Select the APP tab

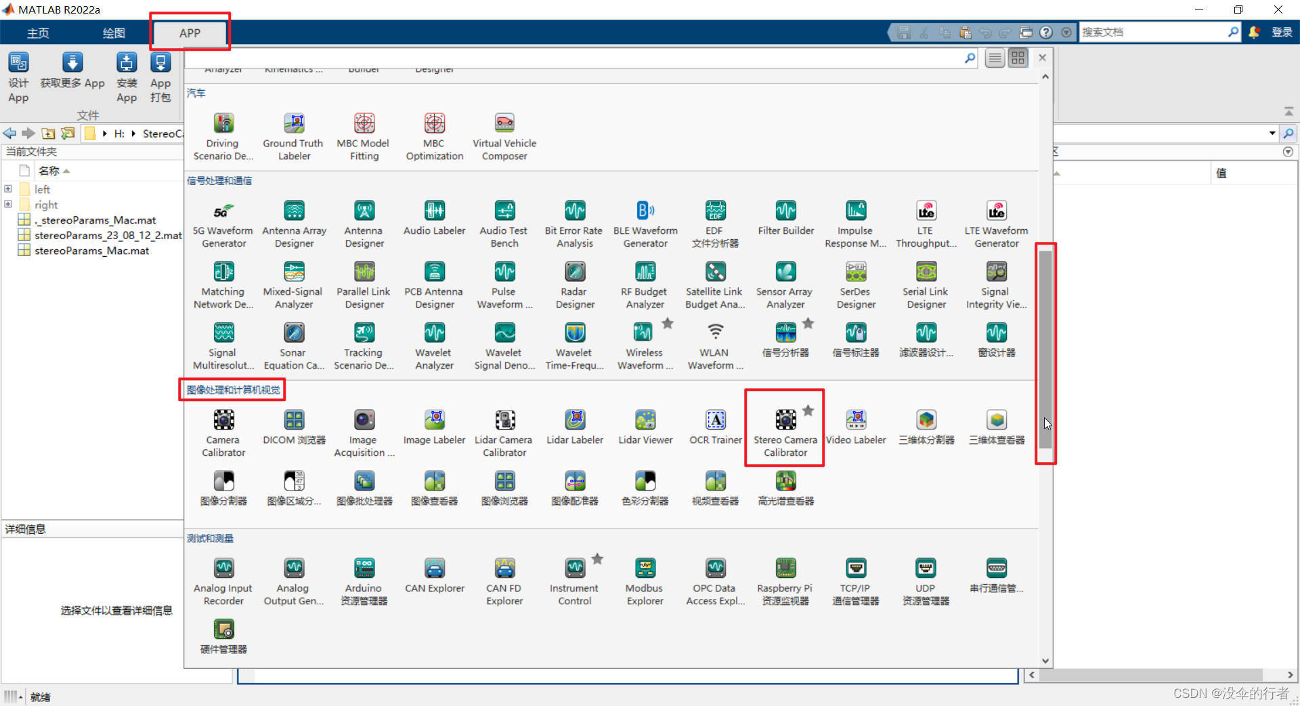pos(190,33)
